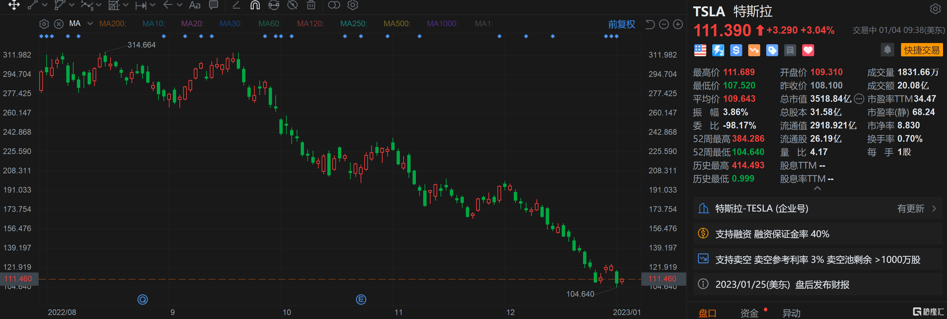Click the orange short-selling chart icon

(754, 50)
